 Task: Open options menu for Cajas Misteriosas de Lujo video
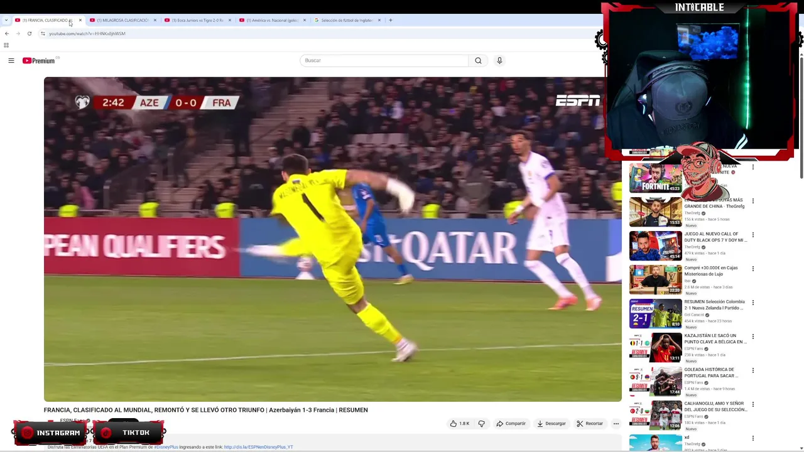[752, 269]
